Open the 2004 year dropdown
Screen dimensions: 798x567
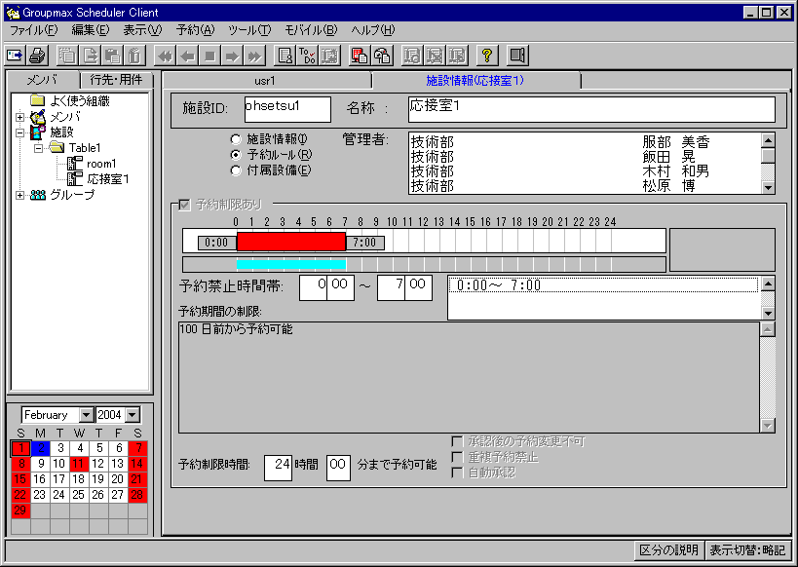133,415
